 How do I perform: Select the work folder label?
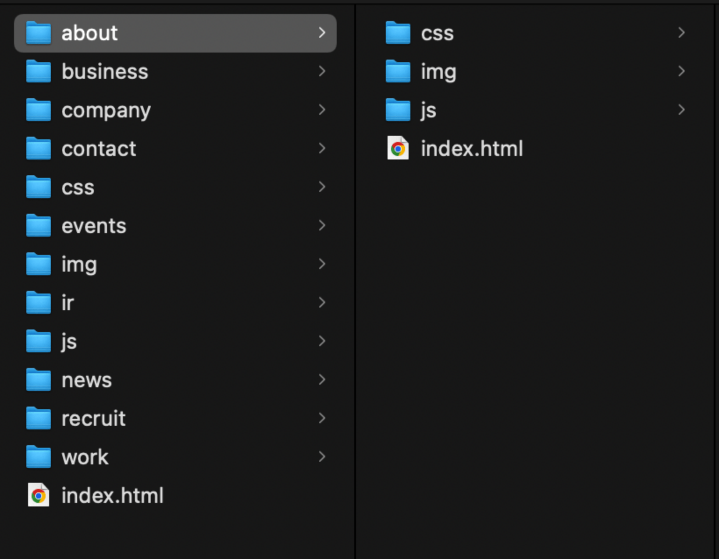(85, 457)
